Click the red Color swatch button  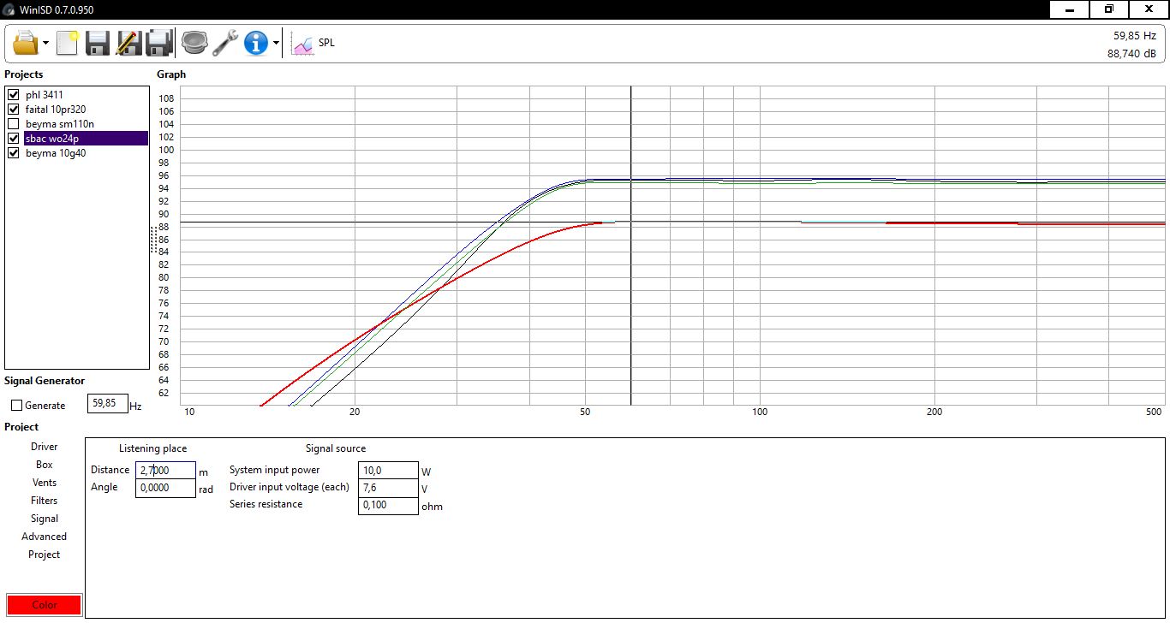pos(45,605)
